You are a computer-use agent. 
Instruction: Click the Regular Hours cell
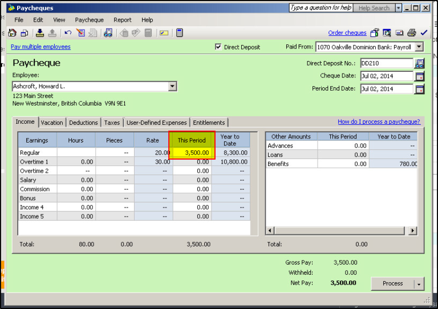(76, 153)
